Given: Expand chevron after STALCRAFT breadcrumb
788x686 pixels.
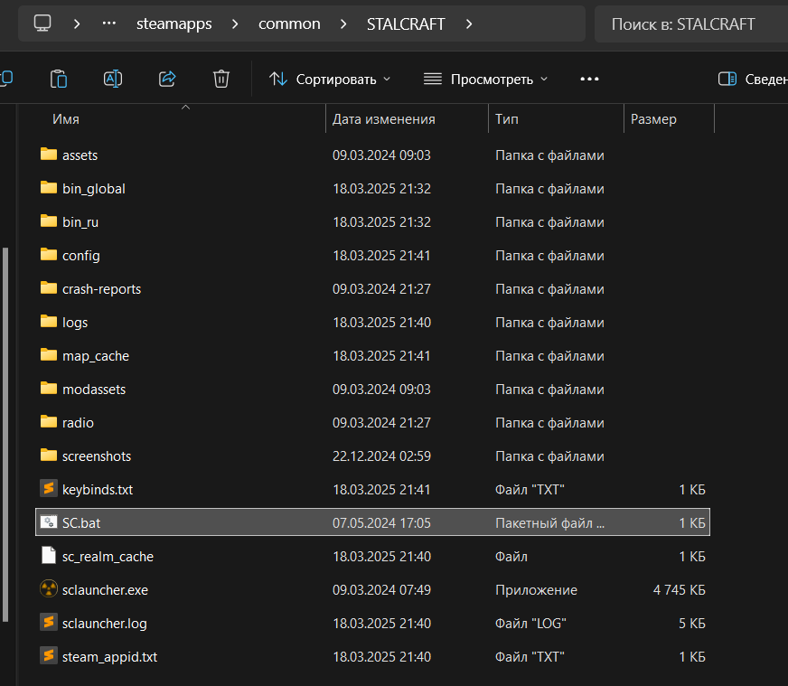Looking at the screenshot, I should point(469,23).
